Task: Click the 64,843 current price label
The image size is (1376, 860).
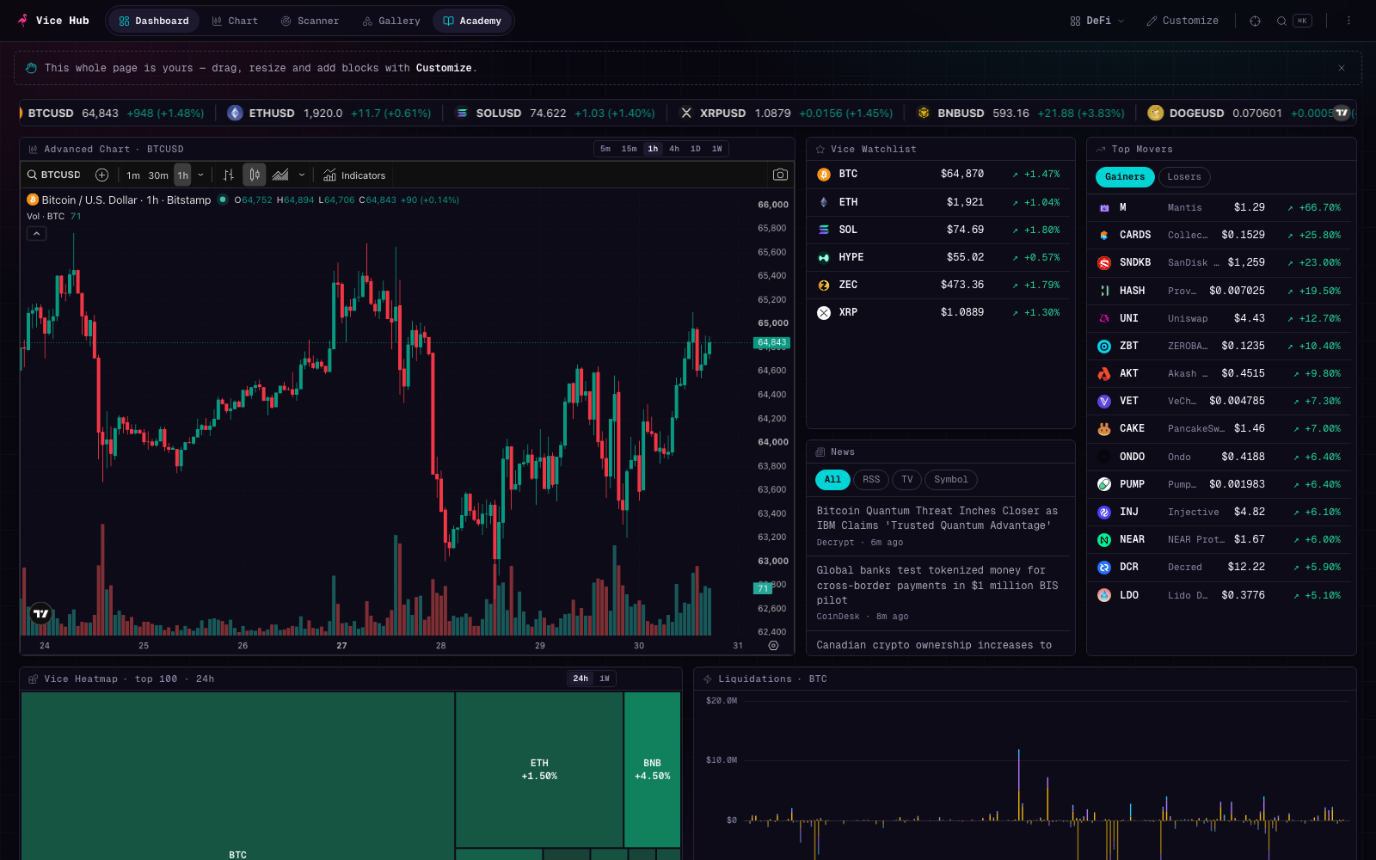Action: [x=771, y=342]
